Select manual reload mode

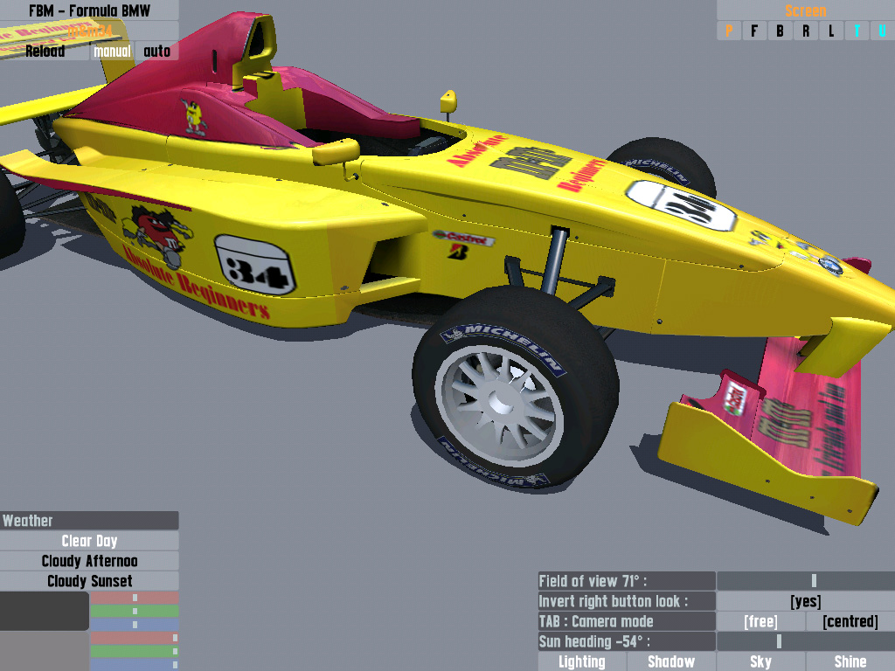pyautogui.click(x=112, y=52)
